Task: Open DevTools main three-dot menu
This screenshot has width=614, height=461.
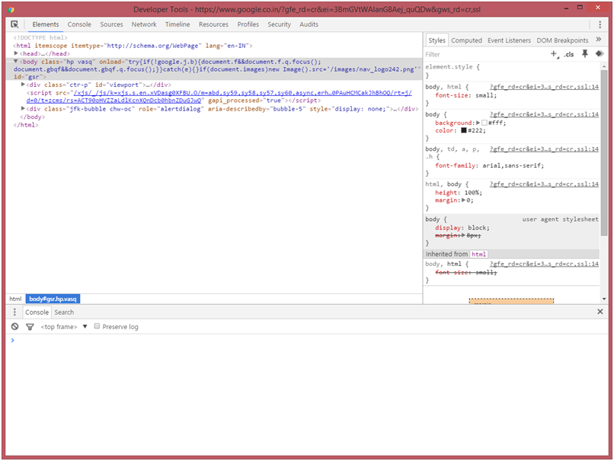Action: (x=600, y=24)
